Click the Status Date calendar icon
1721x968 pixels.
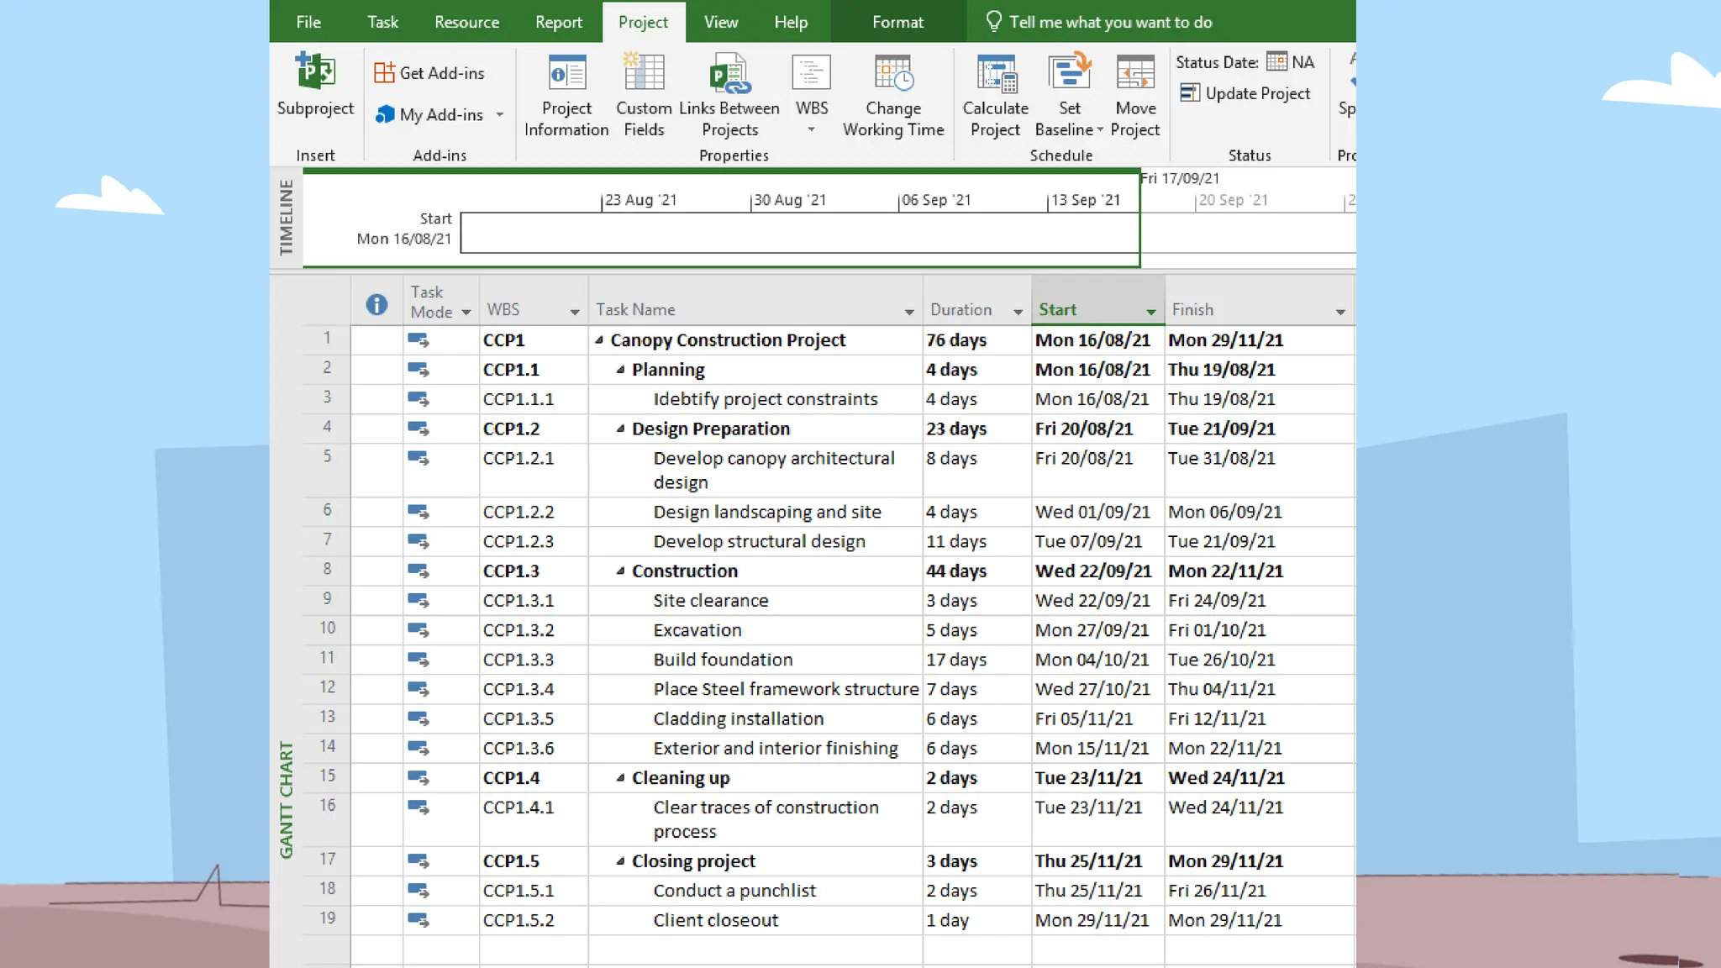[x=1276, y=61]
